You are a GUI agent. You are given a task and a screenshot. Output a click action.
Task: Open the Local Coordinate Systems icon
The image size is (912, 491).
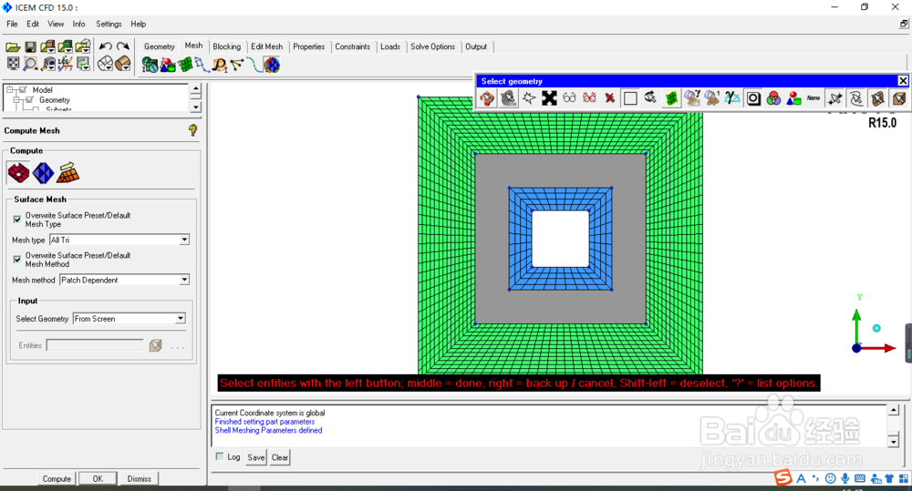pos(65,64)
